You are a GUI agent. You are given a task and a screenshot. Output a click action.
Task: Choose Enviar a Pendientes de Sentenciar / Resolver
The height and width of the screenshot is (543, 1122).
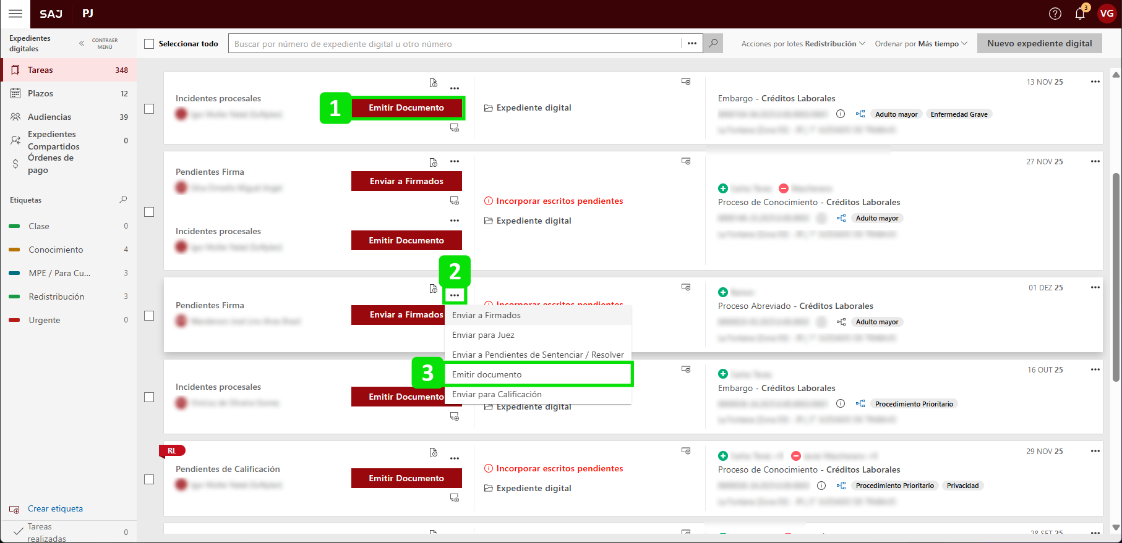538,355
